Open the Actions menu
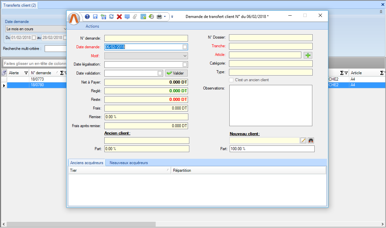 click(x=92, y=26)
